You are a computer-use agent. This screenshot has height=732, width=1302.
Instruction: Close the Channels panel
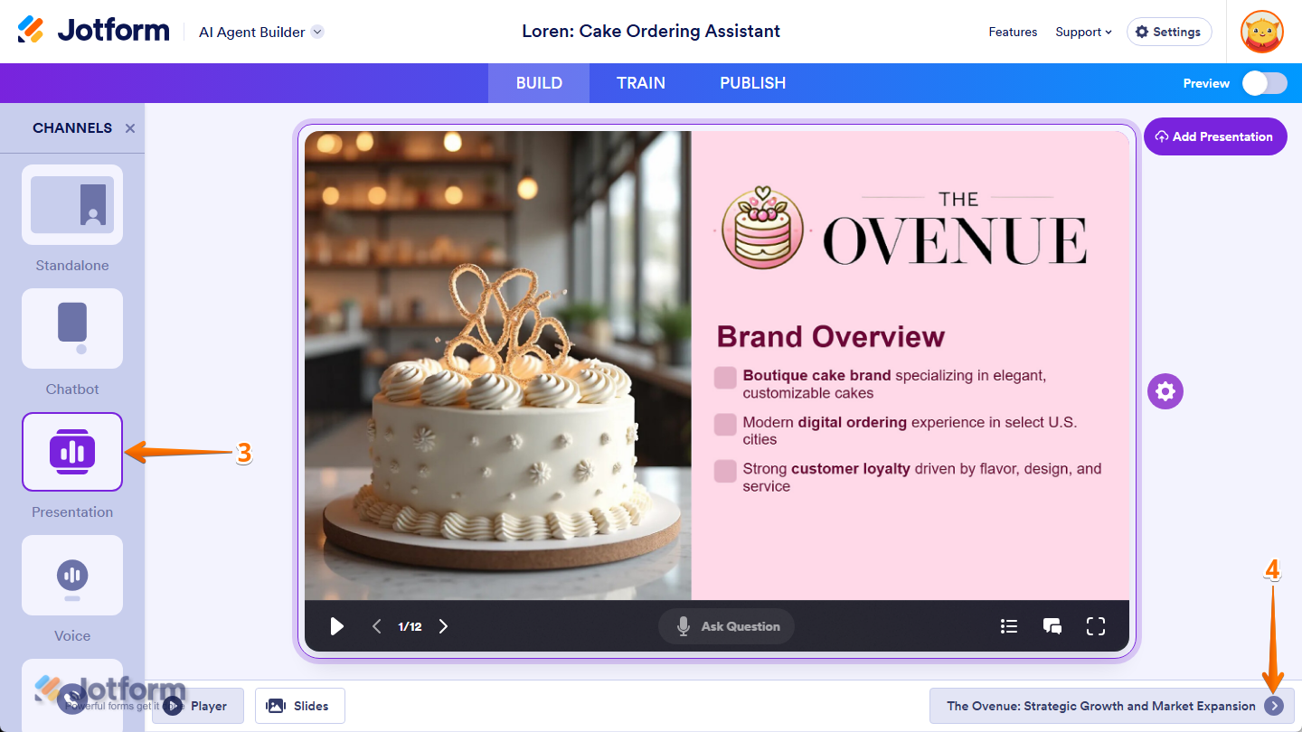pyautogui.click(x=130, y=128)
